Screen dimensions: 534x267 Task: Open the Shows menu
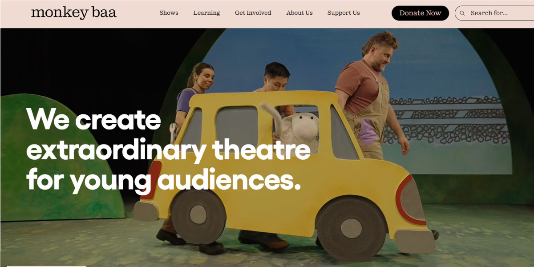[x=169, y=13]
